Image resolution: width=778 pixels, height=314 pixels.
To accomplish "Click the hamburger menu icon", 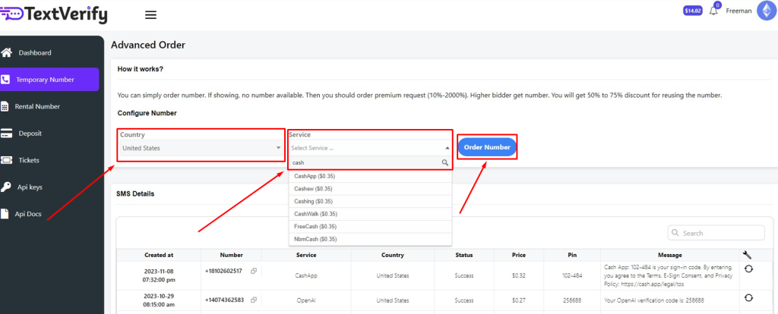I will coord(150,14).
